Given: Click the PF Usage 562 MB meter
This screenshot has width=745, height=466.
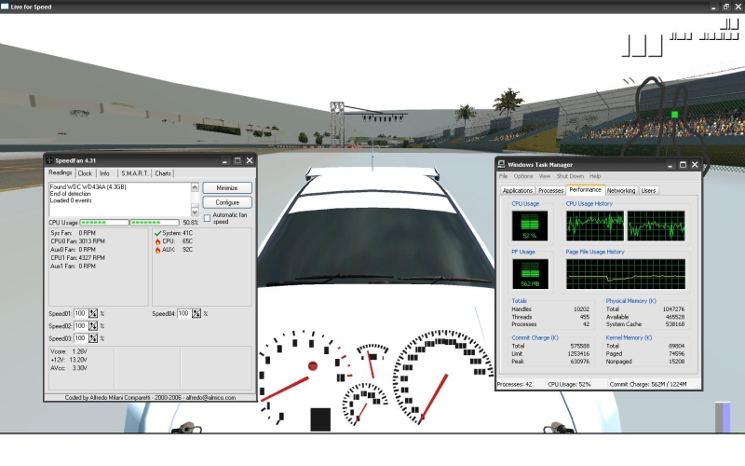Looking at the screenshot, I should (530, 274).
